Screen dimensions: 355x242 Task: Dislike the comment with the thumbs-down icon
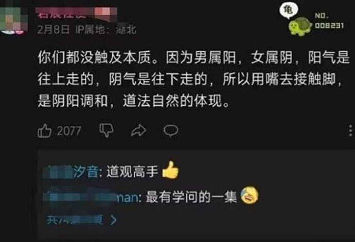(106, 131)
